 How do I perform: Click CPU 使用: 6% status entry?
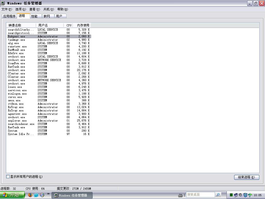(35, 189)
